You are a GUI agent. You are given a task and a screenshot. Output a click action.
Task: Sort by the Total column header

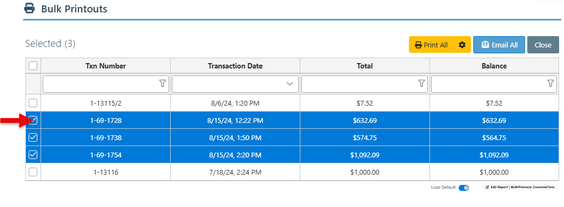[365, 66]
